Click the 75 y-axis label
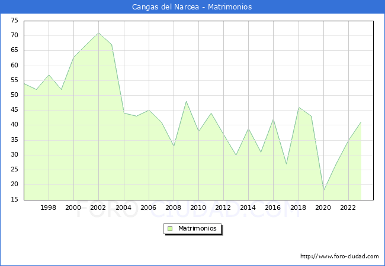Screen dimensions: 385x266 point(14,21)
